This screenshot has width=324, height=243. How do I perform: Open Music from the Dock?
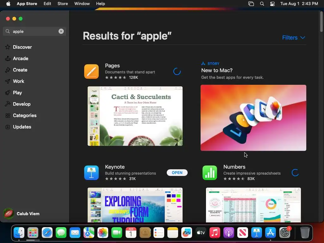tap(215, 233)
